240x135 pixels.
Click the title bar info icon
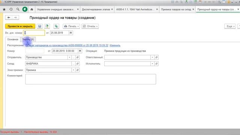point(229,2)
